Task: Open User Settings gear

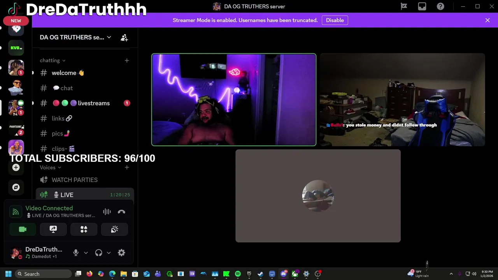Action: (121, 253)
